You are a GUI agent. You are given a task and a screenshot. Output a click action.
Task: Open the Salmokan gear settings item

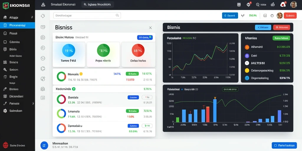click(x=13, y=111)
